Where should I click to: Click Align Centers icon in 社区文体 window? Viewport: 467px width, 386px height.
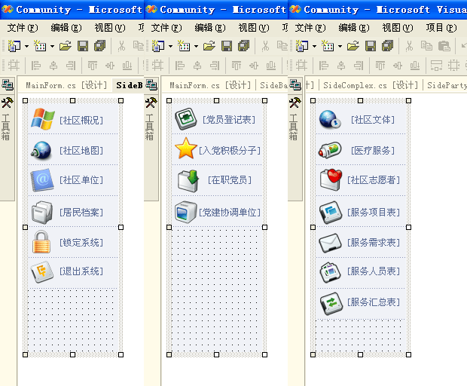click(341, 66)
